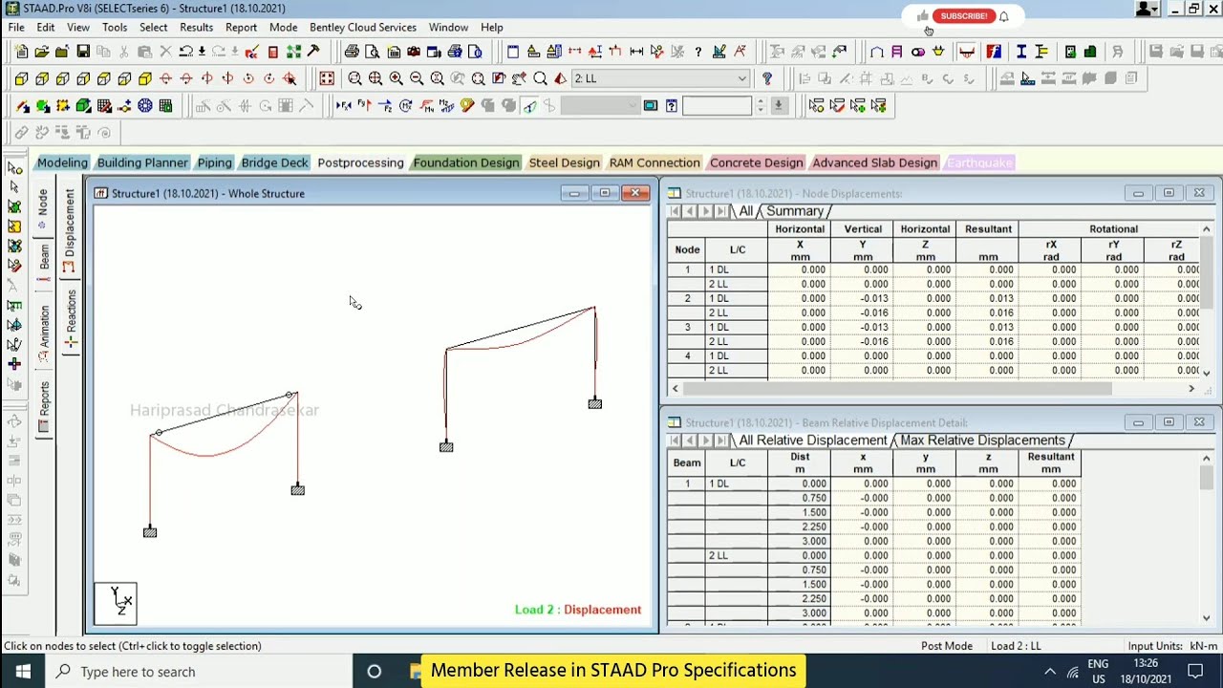Click the ENG US language indicator
The image size is (1223, 688).
1099,672
